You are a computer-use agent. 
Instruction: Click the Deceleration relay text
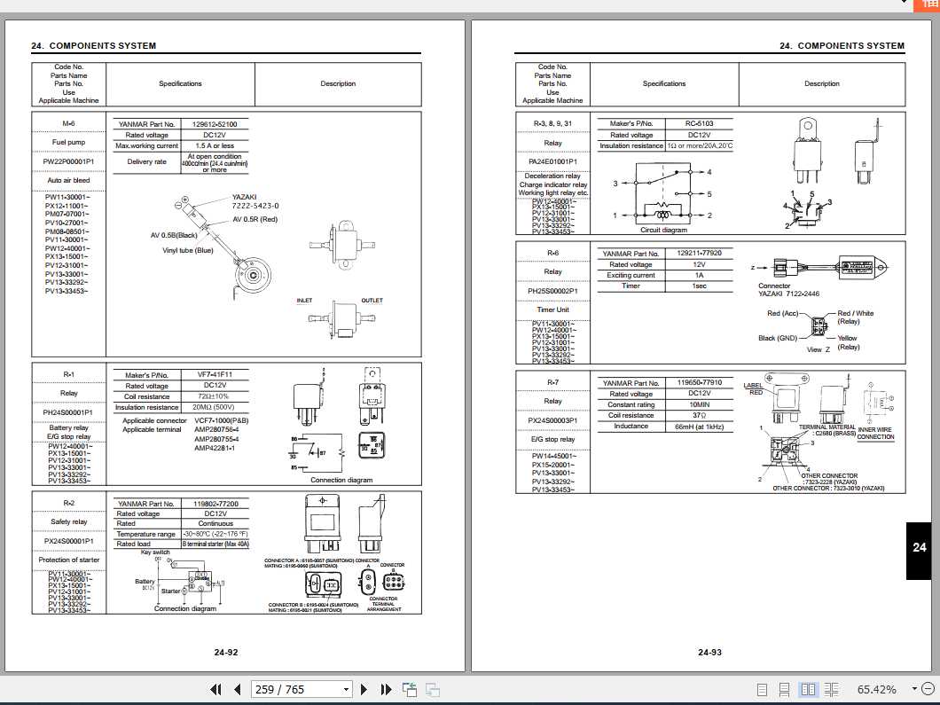552,176
